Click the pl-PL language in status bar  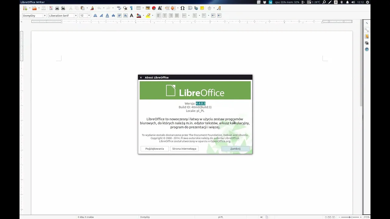[x=221, y=217]
